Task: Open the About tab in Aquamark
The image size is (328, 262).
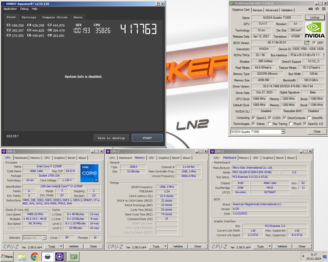Action: 78,17
